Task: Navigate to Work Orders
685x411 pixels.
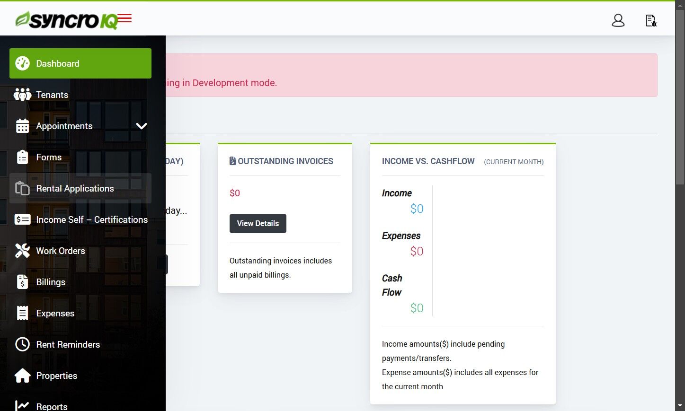Action: point(80,251)
